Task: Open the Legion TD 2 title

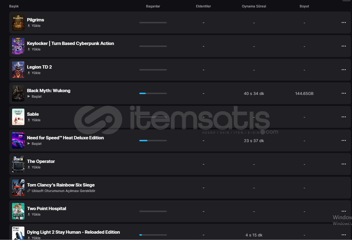Action: [39, 67]
